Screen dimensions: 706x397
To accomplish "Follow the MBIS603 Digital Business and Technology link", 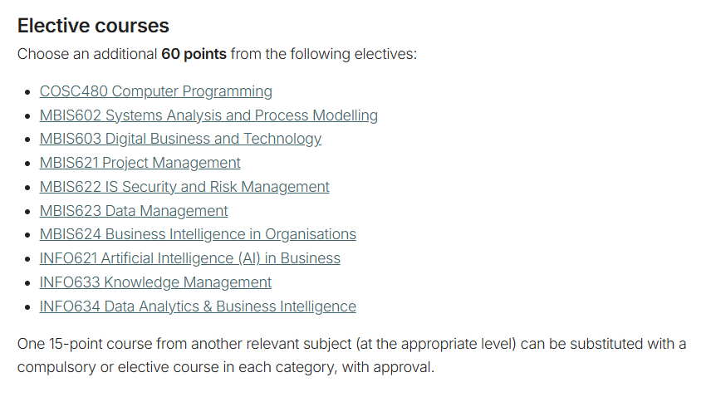I will tap(180, 139).
